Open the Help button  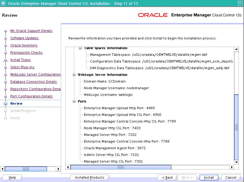12,177
